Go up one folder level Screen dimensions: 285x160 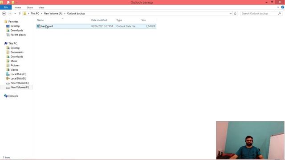tap(20, 14)
